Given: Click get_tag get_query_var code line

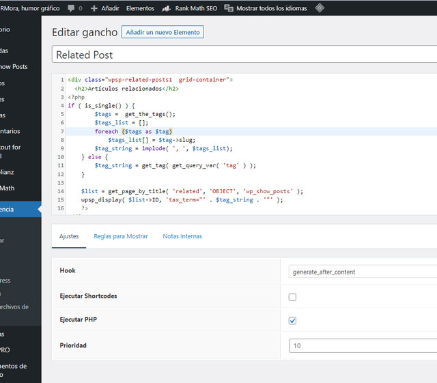Looking at the screenshot, I should coord(175,166).
